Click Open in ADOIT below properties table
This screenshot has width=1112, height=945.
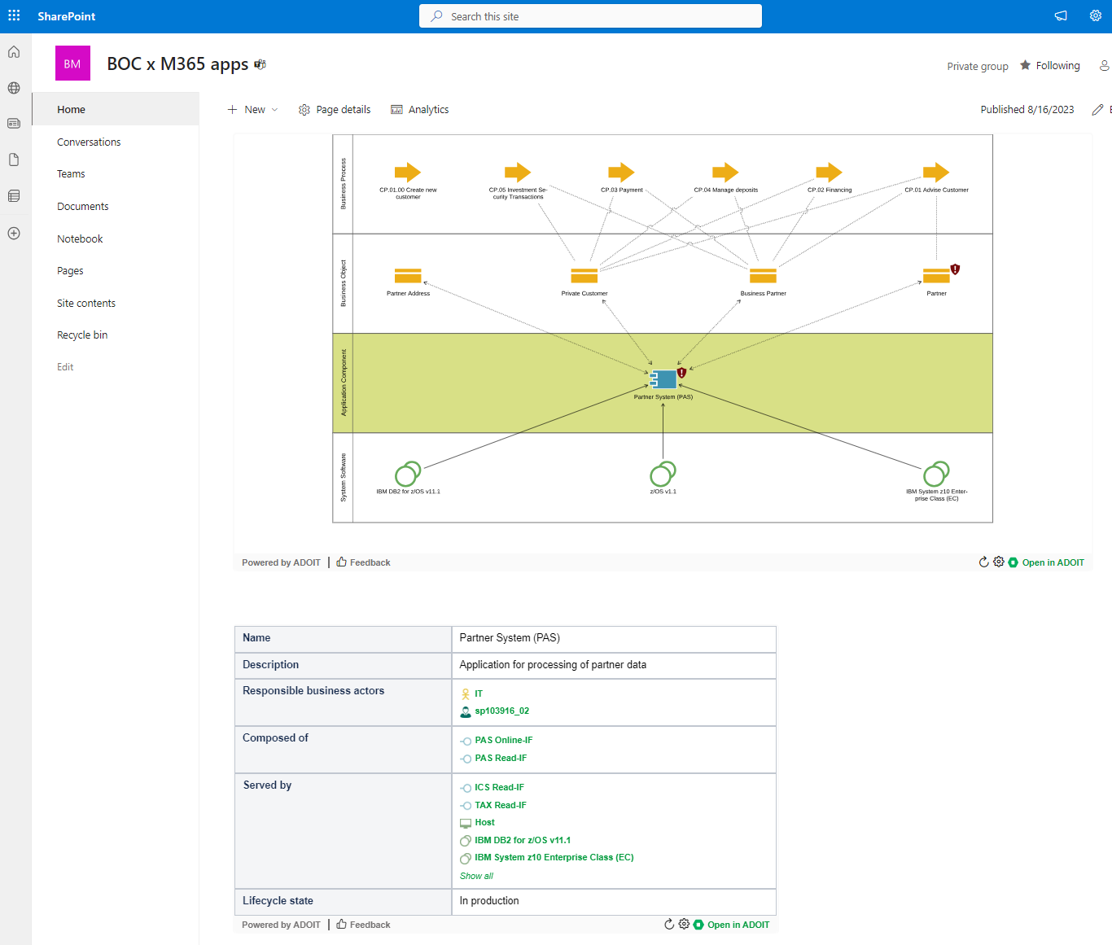(x=731, y=925)
